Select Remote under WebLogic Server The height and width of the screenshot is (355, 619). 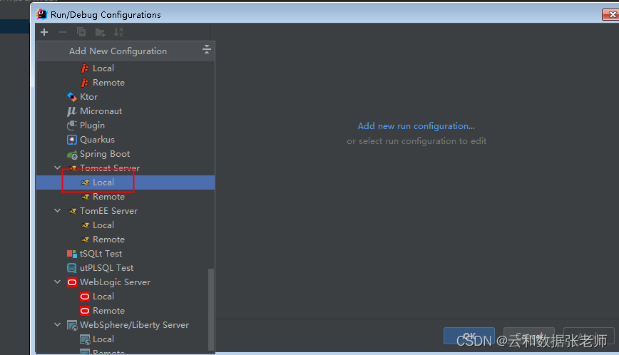click(126, 311)
